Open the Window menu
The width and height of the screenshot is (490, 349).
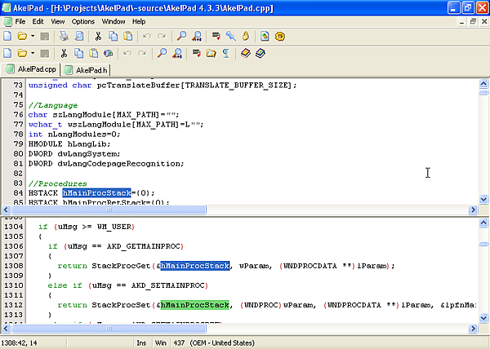tap(114, 21)
